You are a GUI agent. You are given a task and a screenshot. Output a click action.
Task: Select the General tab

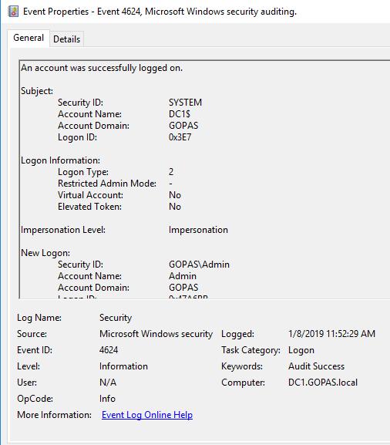(29, 38)
